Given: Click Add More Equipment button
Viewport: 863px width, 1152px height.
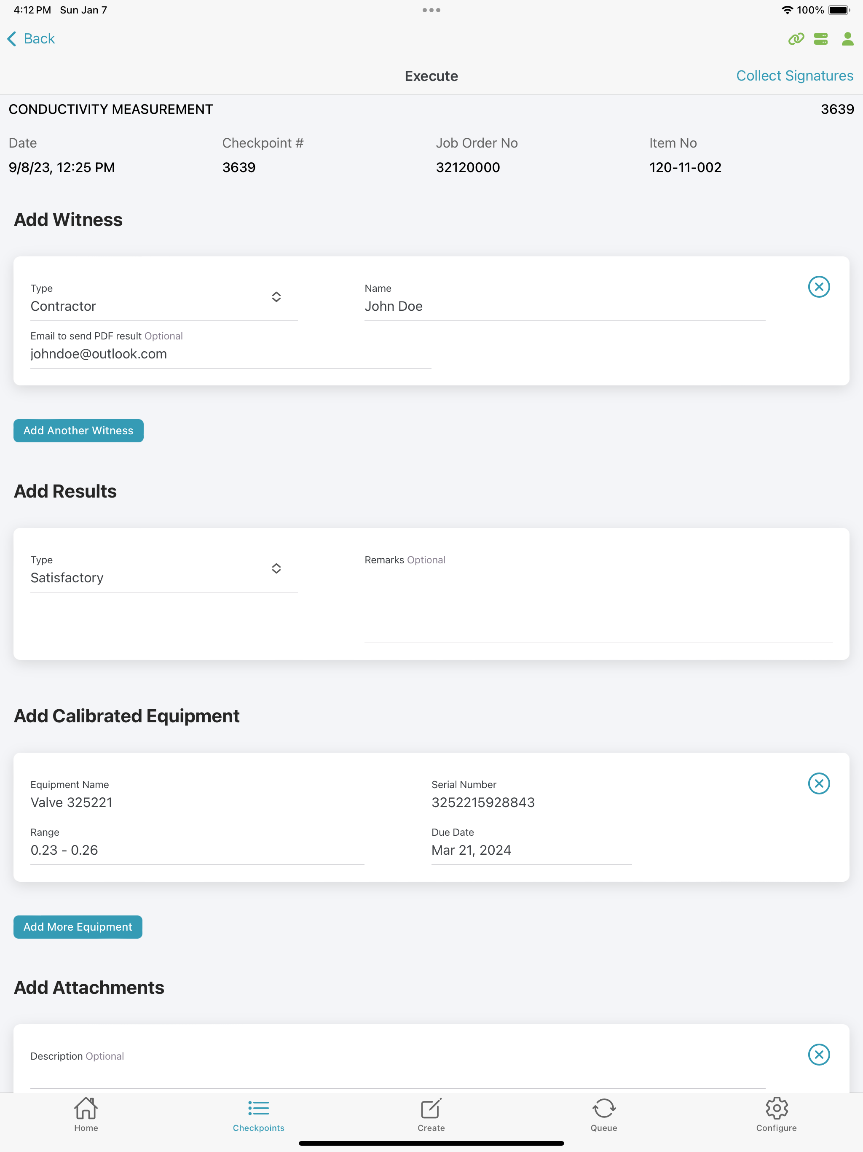Looking at the screenshot, I should (x=78, y=927).
